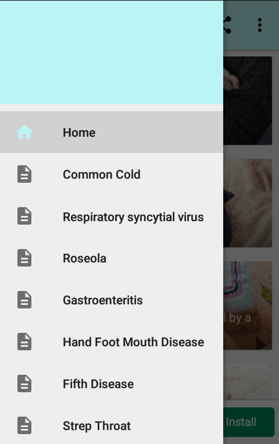Click the document icon beside Roseola
Screen dimensions: 279x444
coord(24,258)
